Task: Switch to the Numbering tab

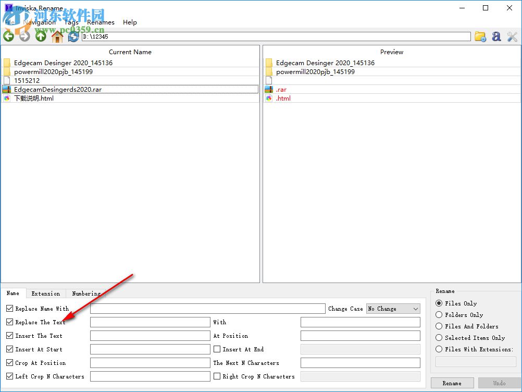Action: 86,293
